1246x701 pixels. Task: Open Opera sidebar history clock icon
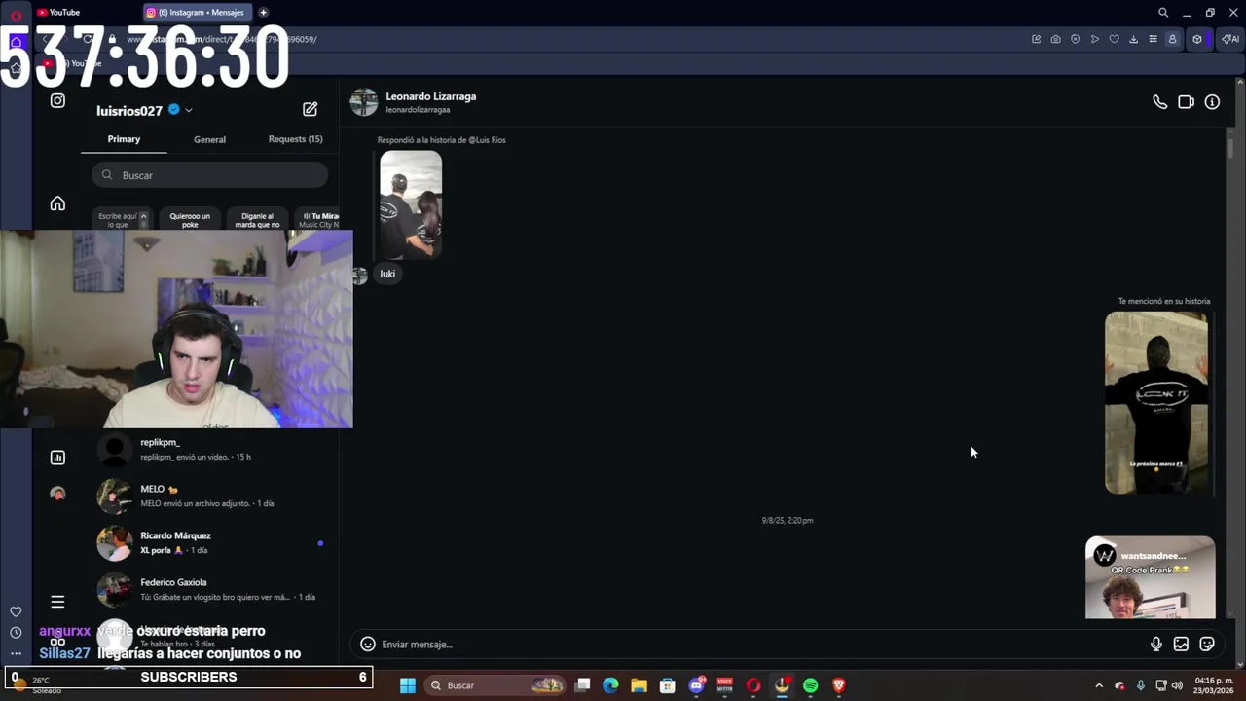(16, 633)
